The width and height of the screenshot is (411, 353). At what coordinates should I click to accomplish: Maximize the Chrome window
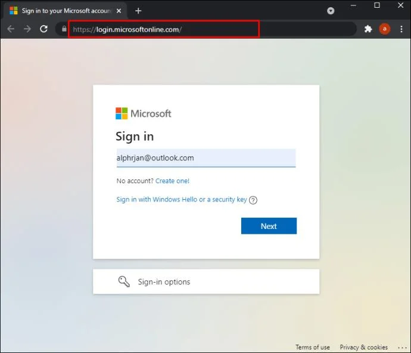[x=377, y=5]
